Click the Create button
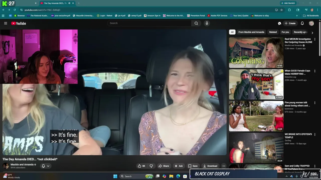Viewport: 321px width, 180px height. [x=290, y=23]
